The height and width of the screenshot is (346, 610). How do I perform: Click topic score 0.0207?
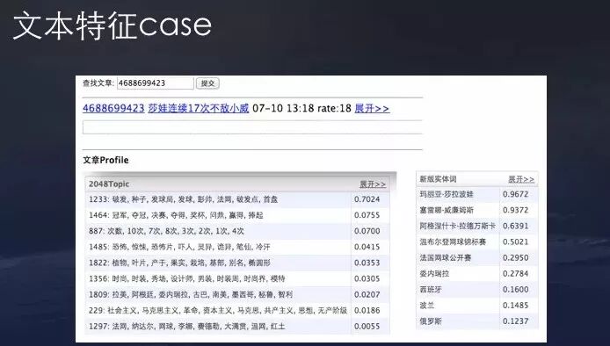[367, 295]
